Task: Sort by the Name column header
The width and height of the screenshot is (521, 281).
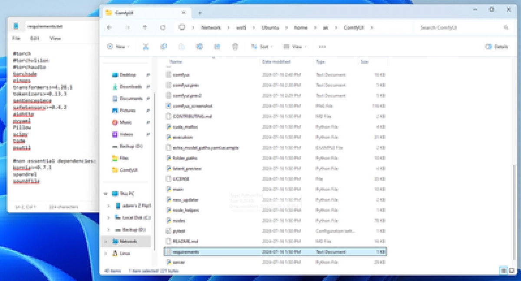Action: tap(176, 62)
